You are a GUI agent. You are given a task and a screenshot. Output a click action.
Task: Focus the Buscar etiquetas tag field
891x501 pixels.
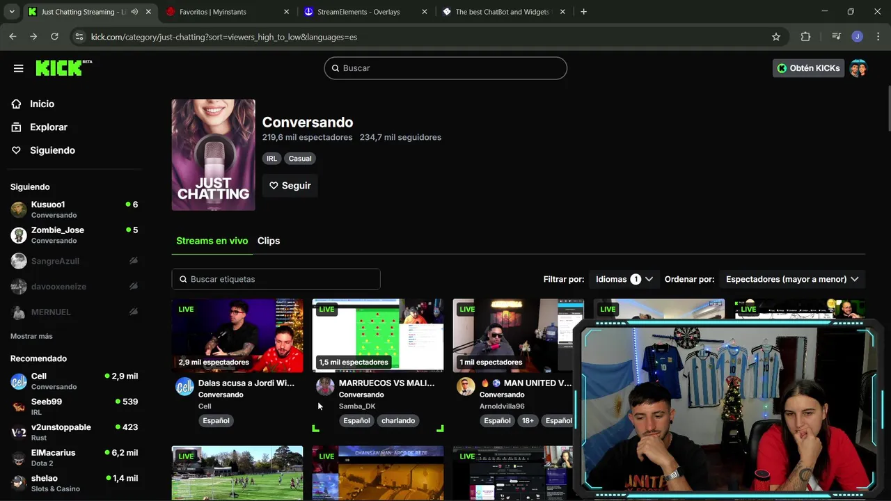276,279
